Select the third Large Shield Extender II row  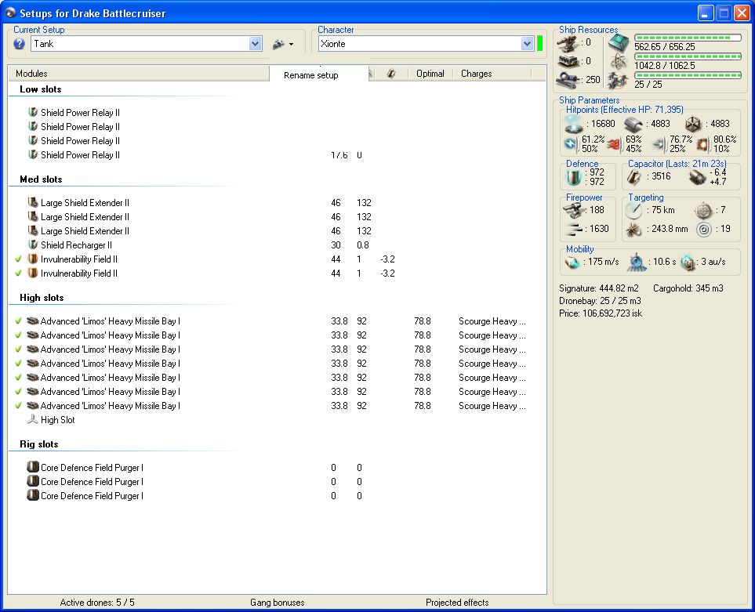(x=277, y=231)
